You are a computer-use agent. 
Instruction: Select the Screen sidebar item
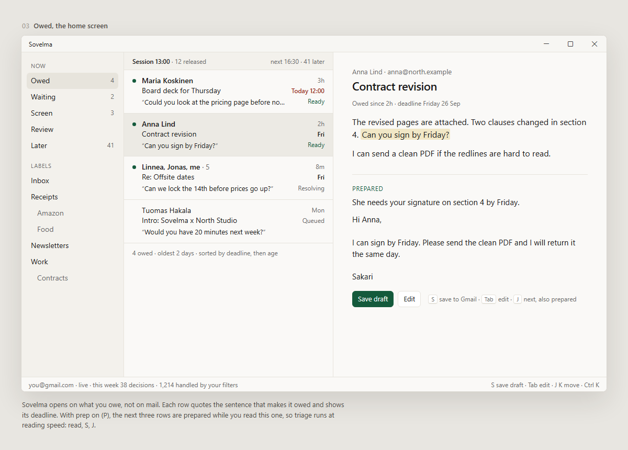[x=72, y=113]
